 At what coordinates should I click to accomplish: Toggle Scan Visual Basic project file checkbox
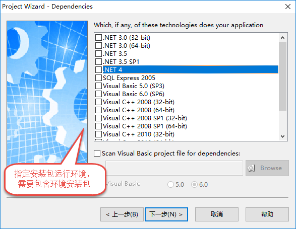coord(97,153)
